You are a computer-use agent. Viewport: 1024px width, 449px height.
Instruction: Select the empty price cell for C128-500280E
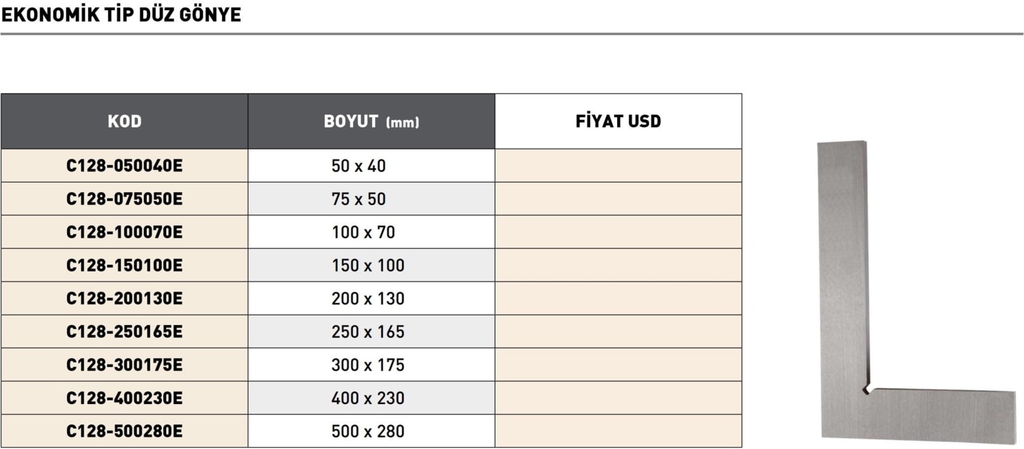618,431
